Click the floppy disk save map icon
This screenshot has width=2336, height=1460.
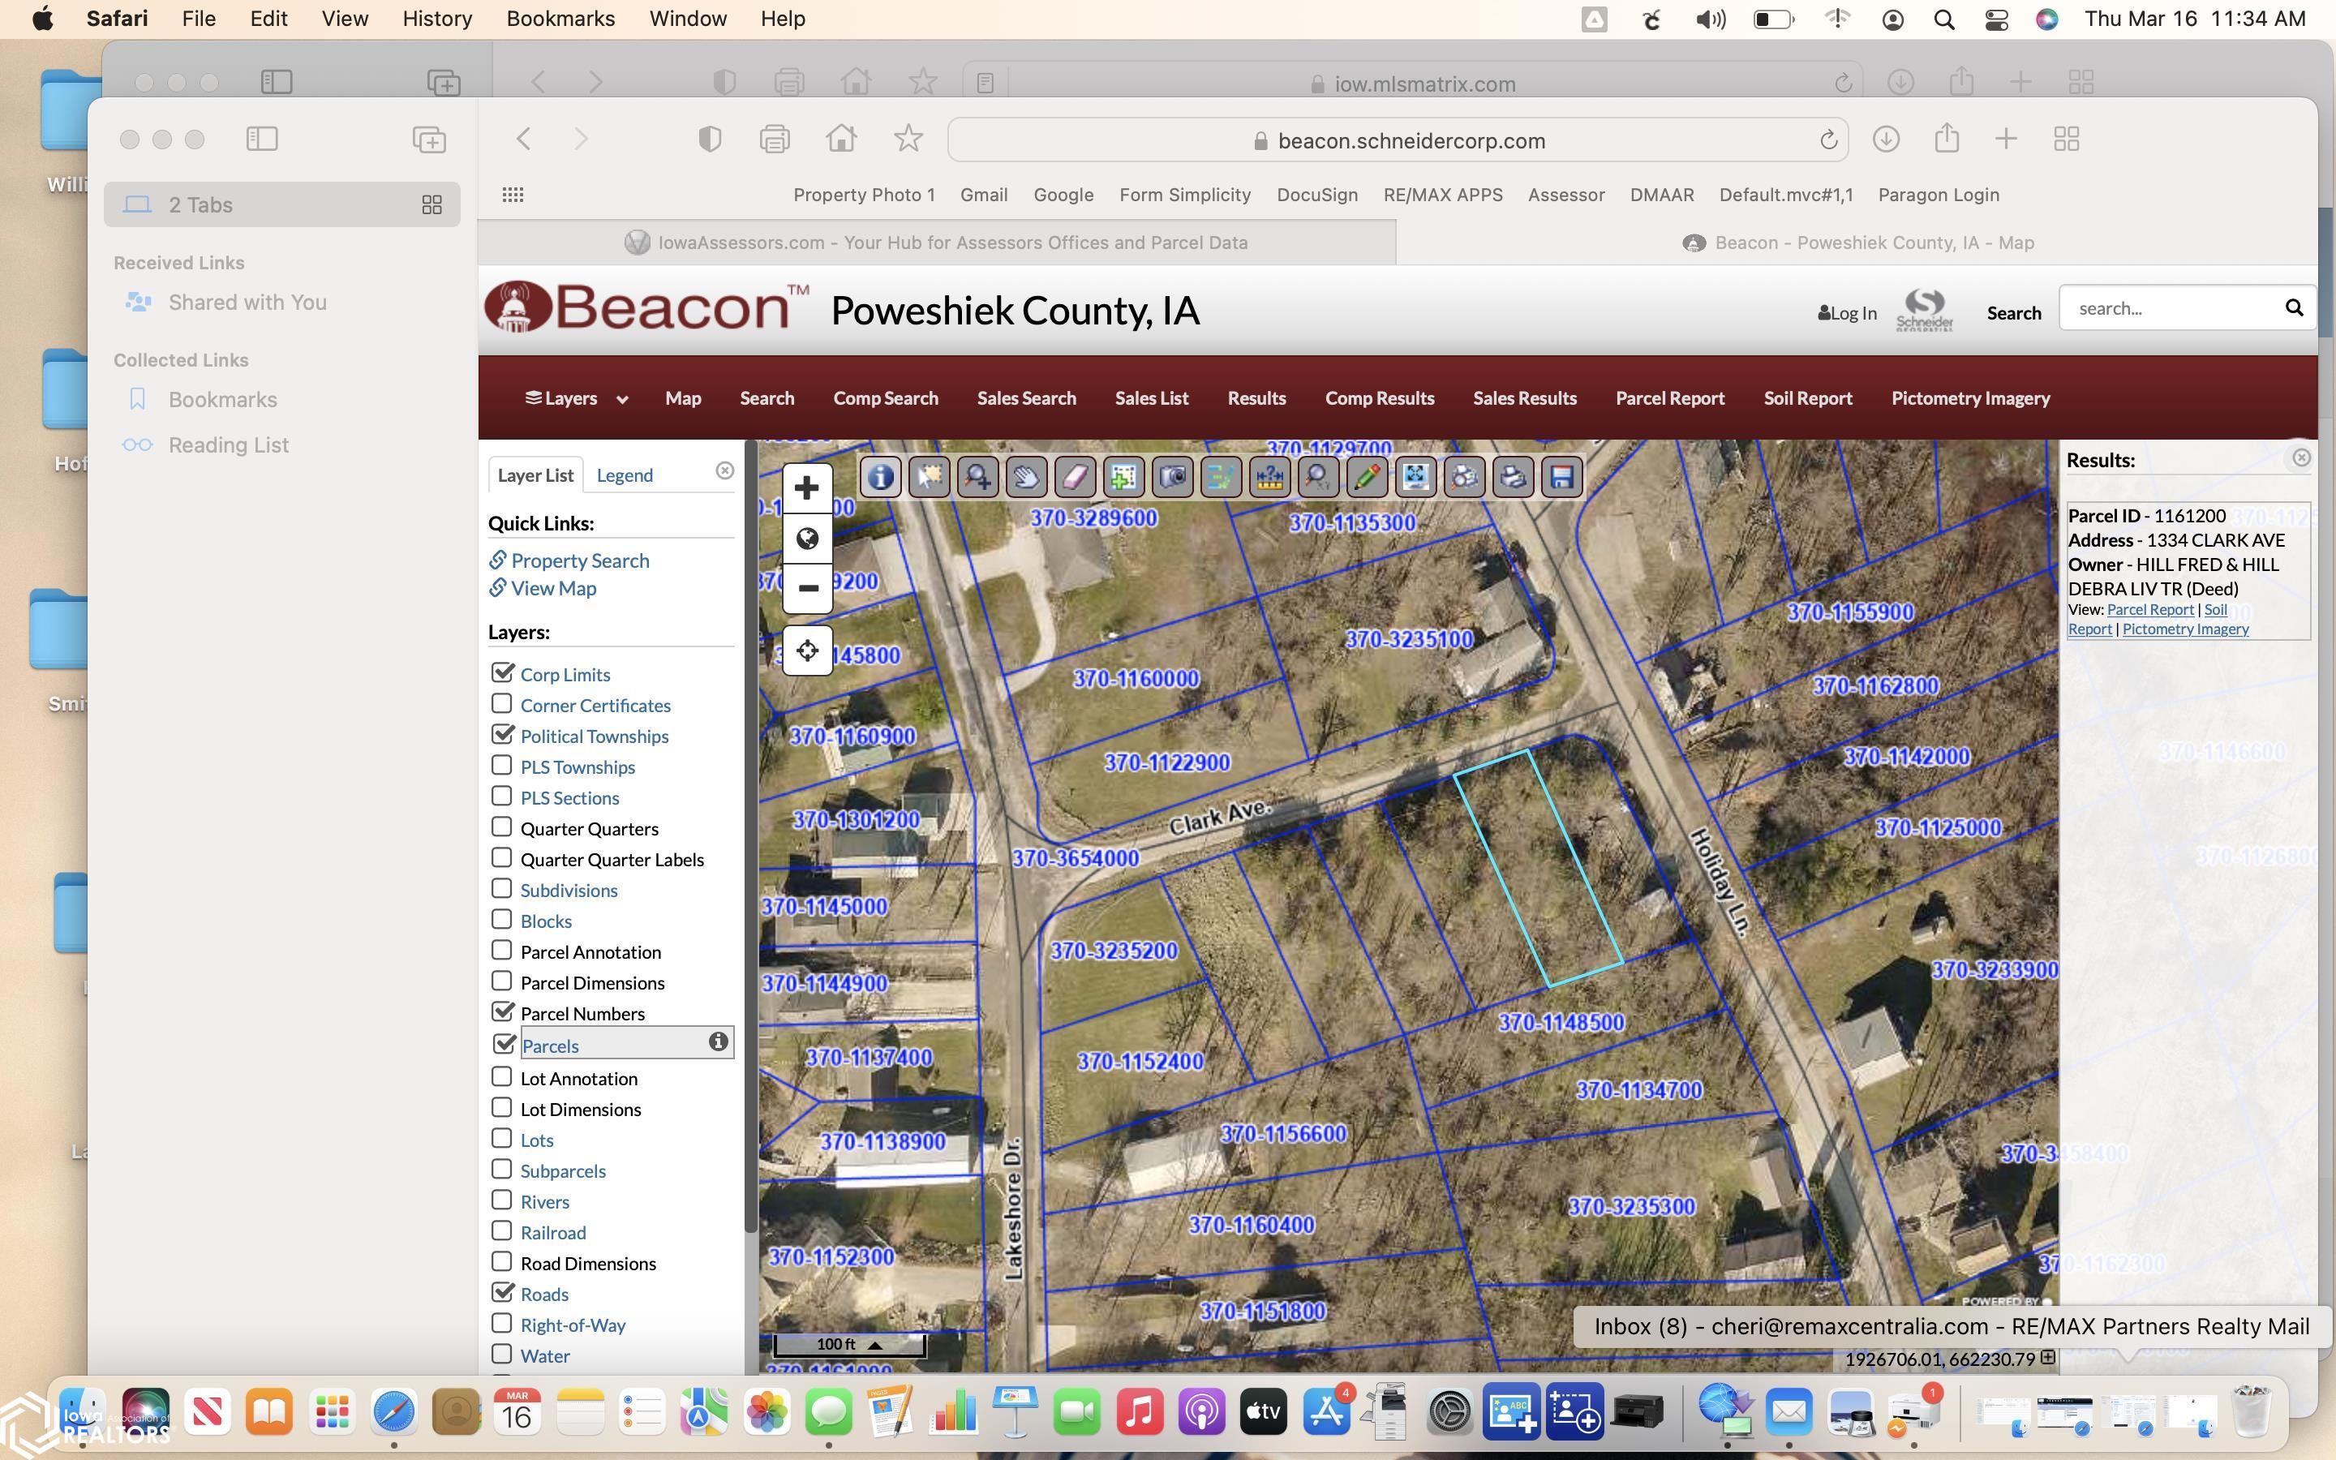tap(1563, 477)
